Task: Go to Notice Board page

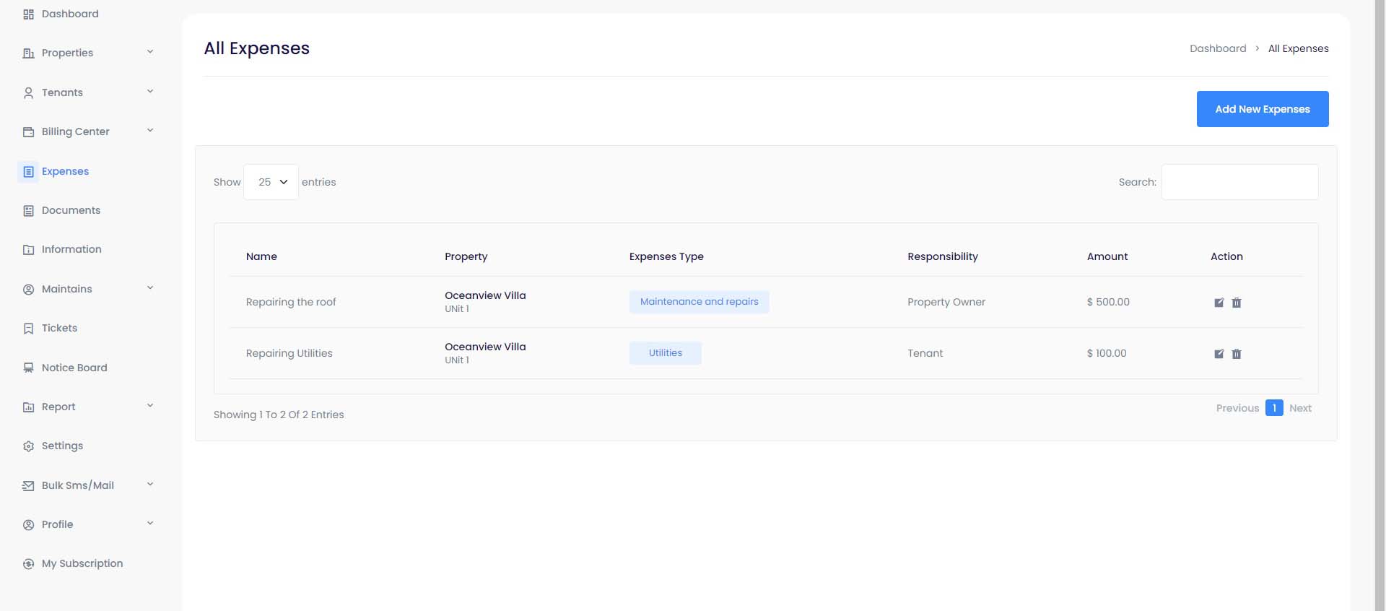Action: (x=74, y=368)
